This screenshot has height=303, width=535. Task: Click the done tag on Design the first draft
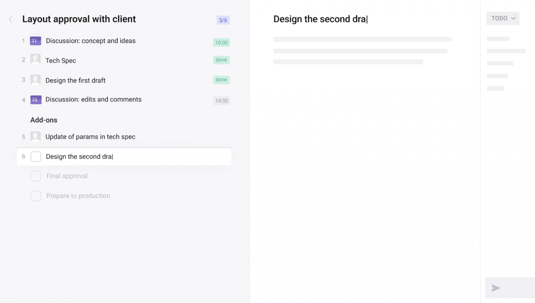[221, 80]
